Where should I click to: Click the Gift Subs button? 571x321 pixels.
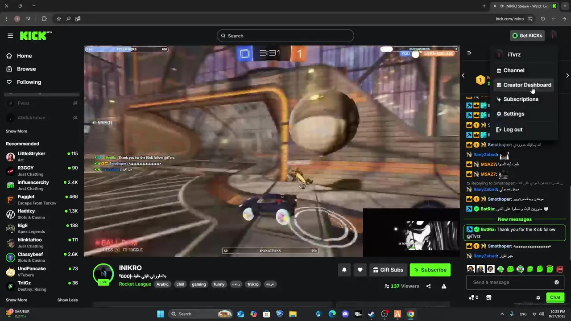388,270
